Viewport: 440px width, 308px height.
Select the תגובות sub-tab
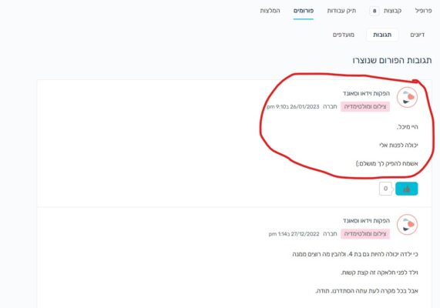(x=382, y=35)
